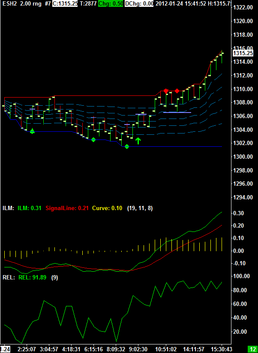Select the green diamond at the 1301.50 low
The width and height of the screenshot is (258, 353).
(x=127, y=147)
